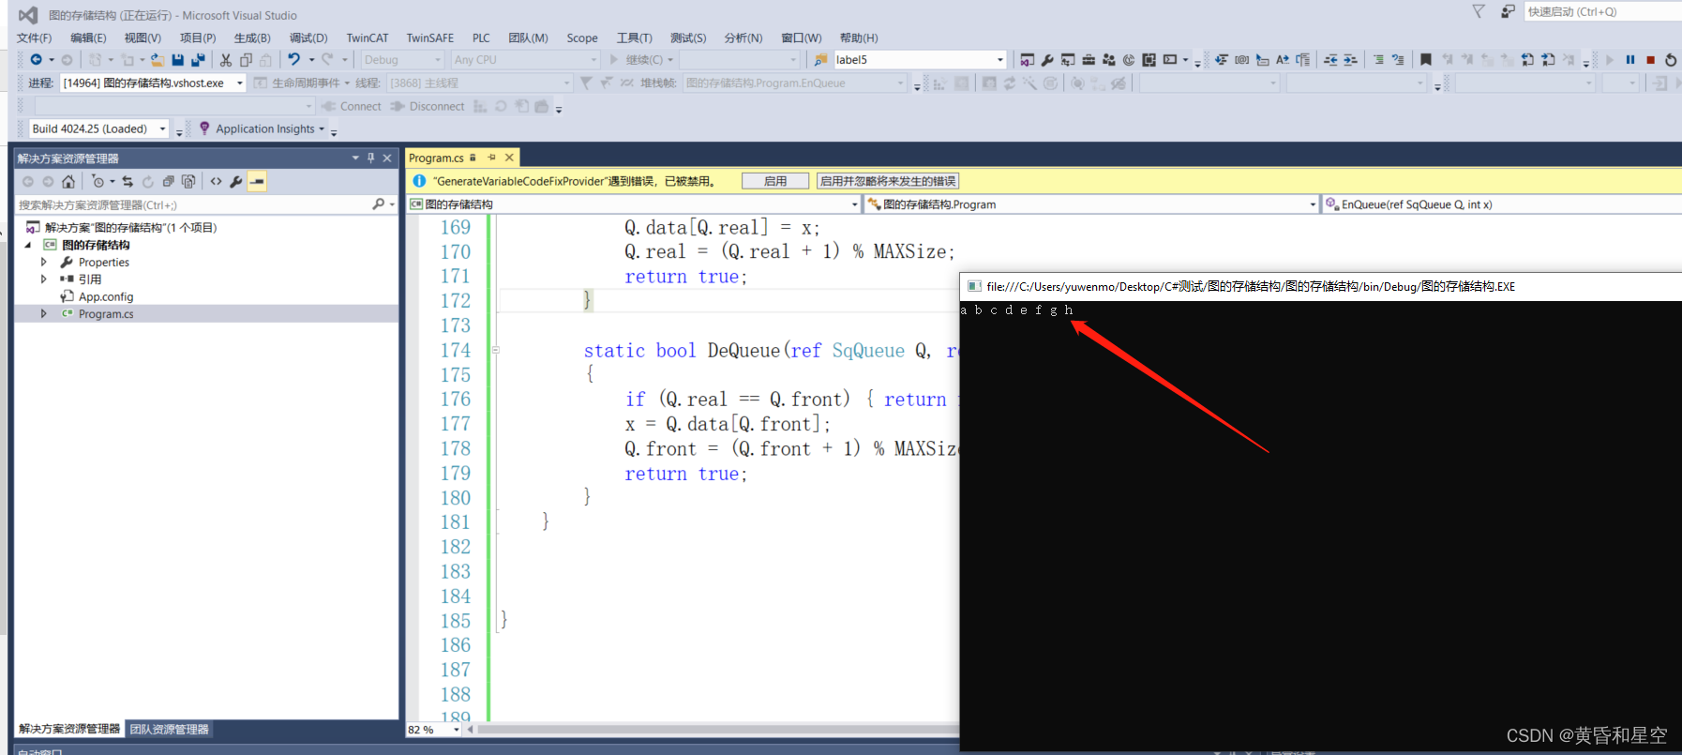Switch to 团队资源管理器 tab
This screenshot has height=755, width=1682.
pyautogui.click(x=170, y=729)
